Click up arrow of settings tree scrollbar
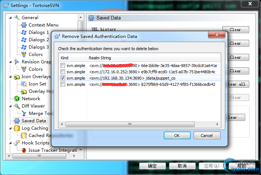 coord(81,17)
